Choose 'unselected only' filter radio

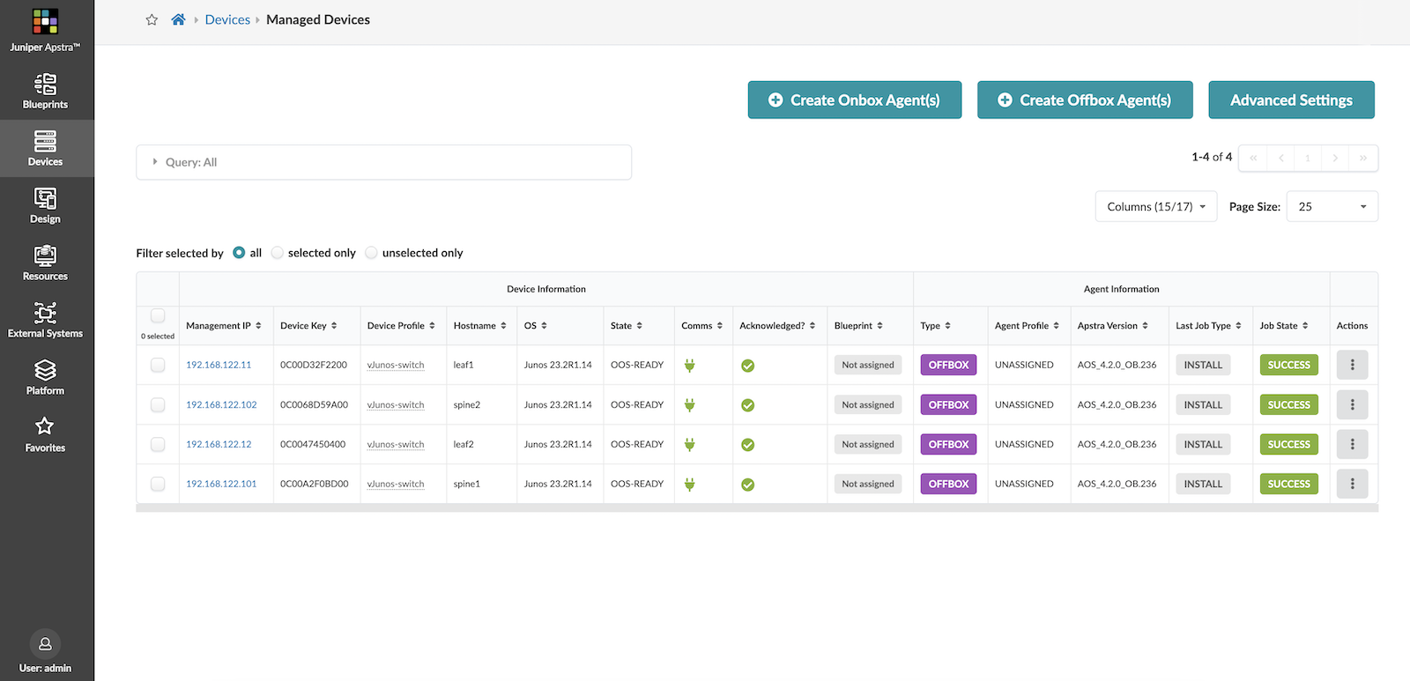tap(372, 253)
